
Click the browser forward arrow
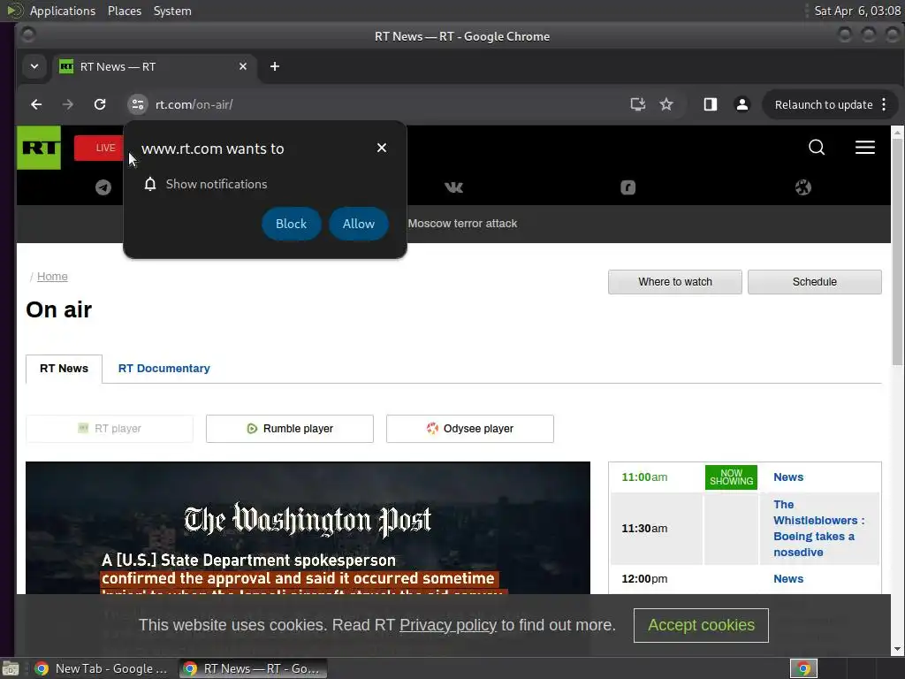click(67, 104)
